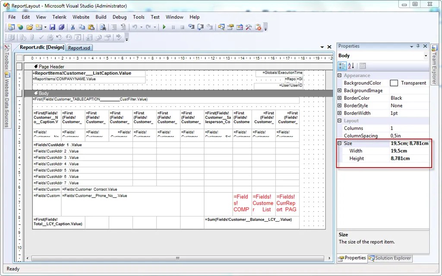Switch properties to Alphabetical sort view
This screenshot has width=442, height=276.
[x=351, y=66]
